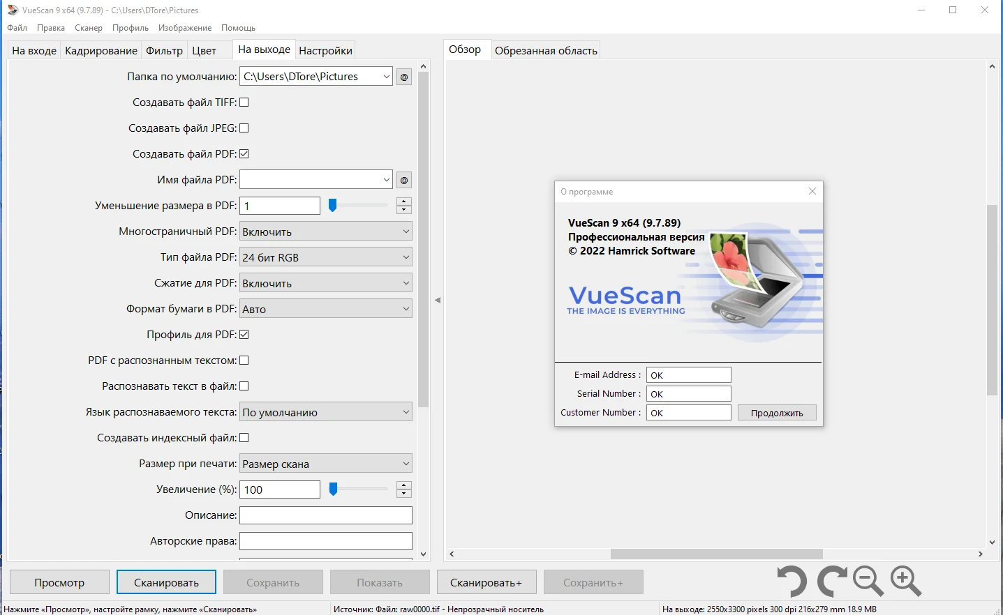The image size is (1003, 615).
Task: Click the PDF size reduction slider handle
Action: tap(333, 206)
